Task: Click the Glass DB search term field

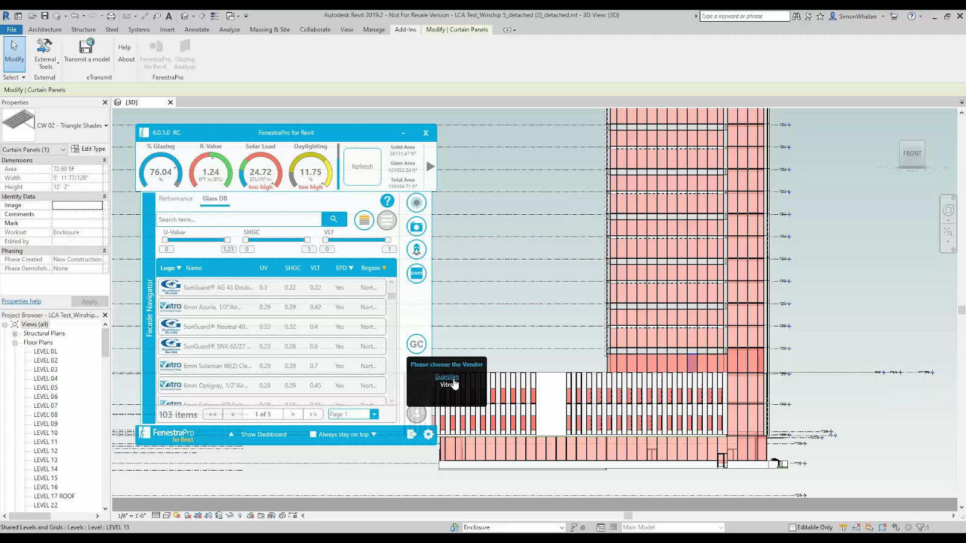Action: tap(239, 220)
